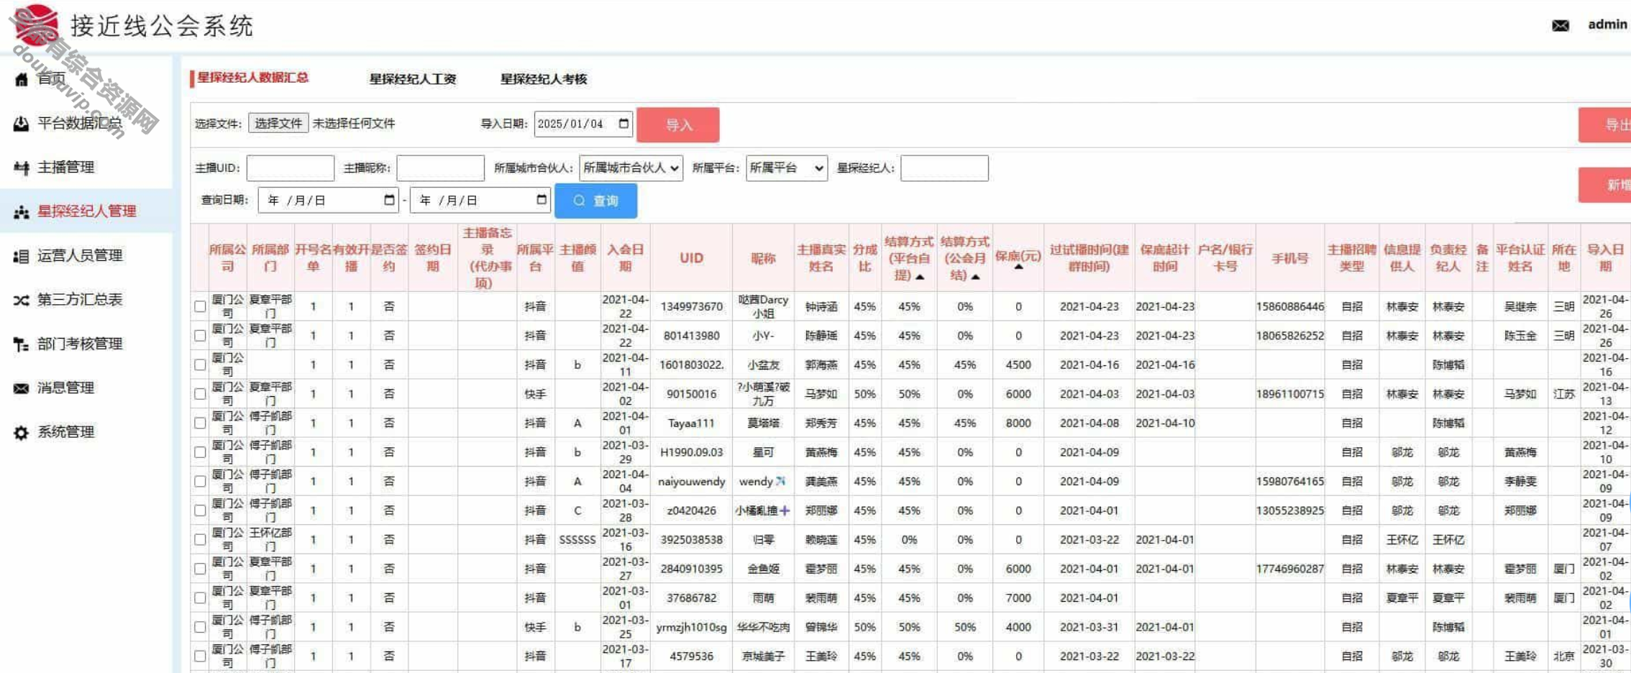Click the blue 查询 button
This screenshot has height=673, width=1631.
pyautogui.click(x=595, y=201)
